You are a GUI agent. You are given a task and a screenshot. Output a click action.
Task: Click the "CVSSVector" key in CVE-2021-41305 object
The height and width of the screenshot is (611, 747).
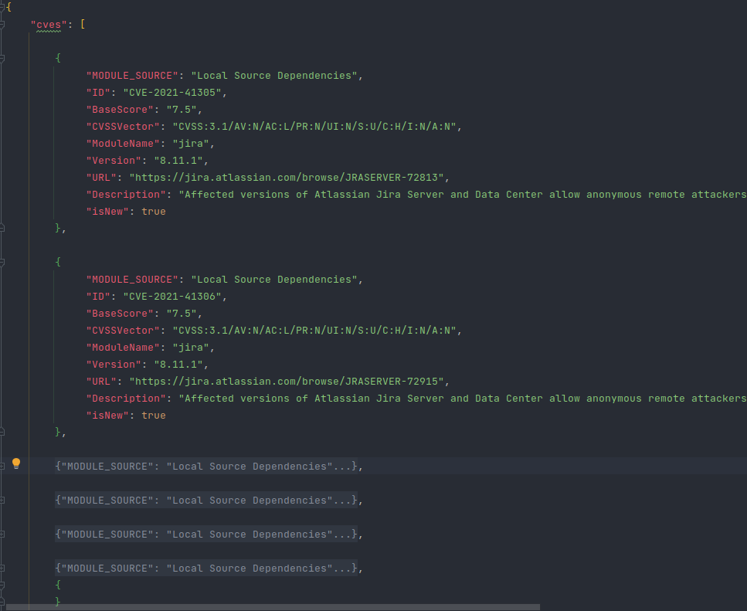click(123, 127)
